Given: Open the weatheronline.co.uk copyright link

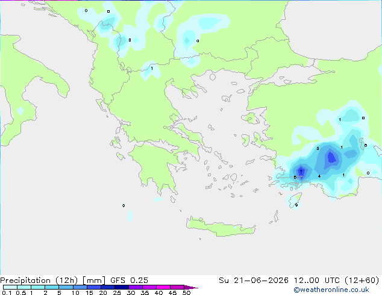Looking at the screenshot, I should (x=331, y=290).
